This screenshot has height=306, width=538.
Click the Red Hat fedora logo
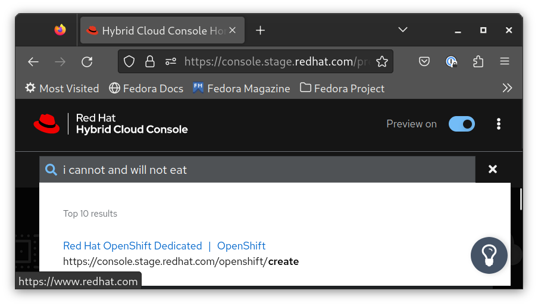[x=46, y=124]
